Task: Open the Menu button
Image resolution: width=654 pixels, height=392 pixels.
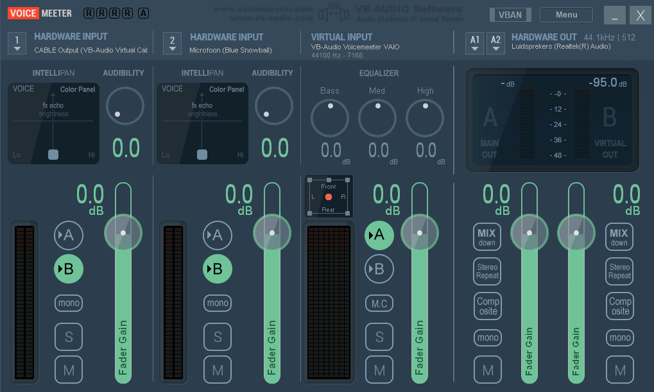Action: tap(566, 15)
